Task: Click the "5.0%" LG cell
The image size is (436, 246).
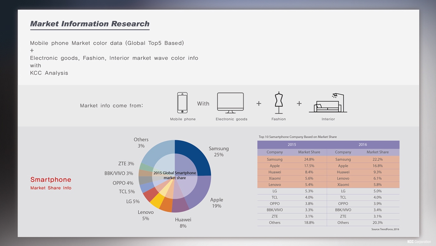Action: (x=378, y=191)
